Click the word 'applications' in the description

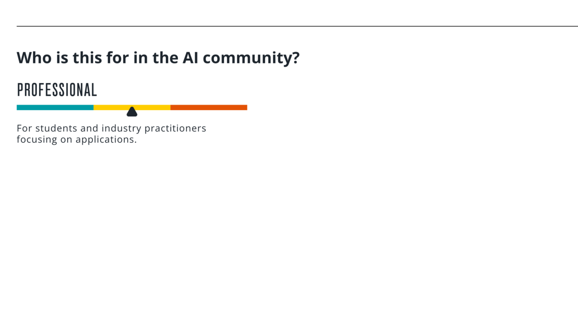[x=105, y=140]
